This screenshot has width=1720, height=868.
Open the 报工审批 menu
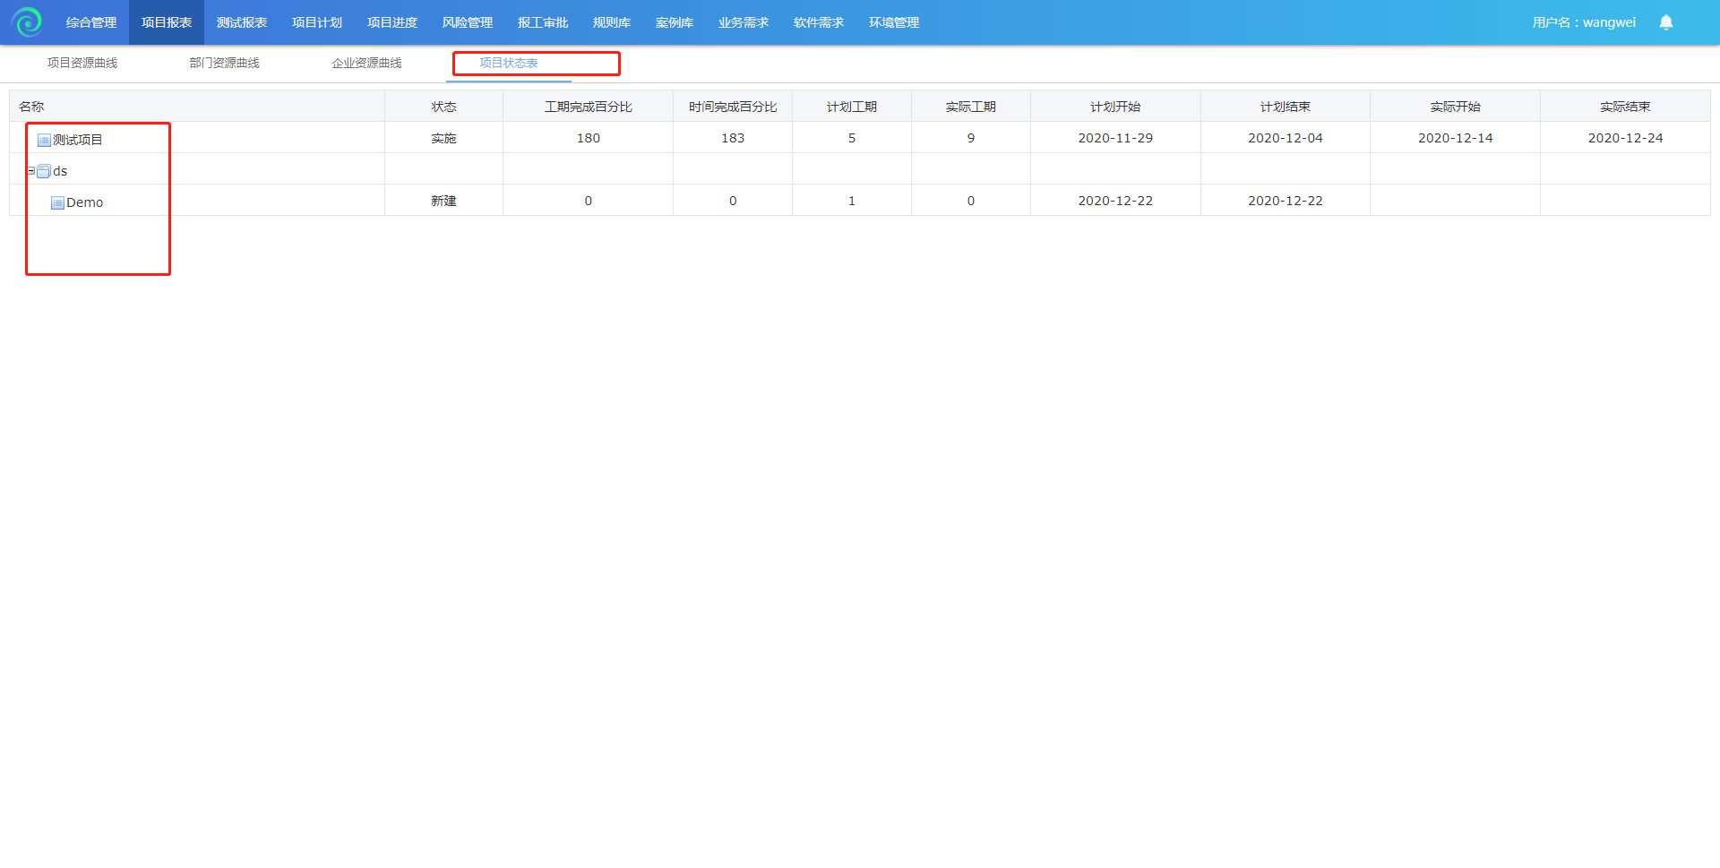543,22
